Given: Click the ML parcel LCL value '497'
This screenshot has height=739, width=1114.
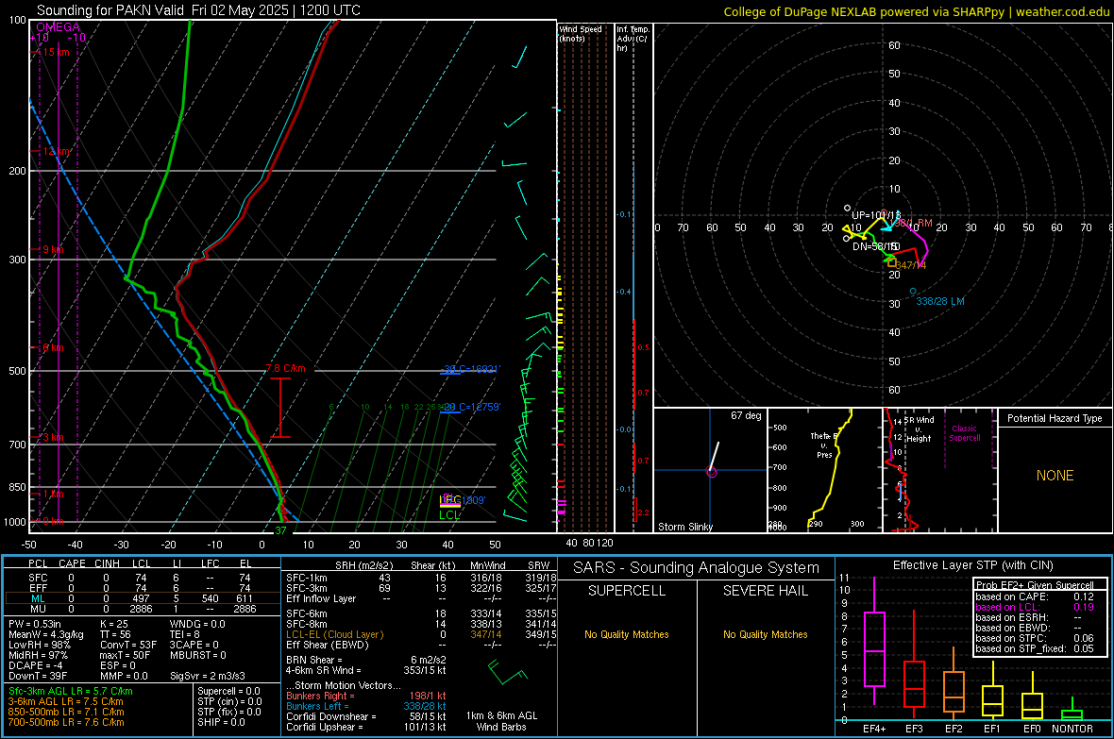Looking at the screenshot, I should (x=141, y=598).
